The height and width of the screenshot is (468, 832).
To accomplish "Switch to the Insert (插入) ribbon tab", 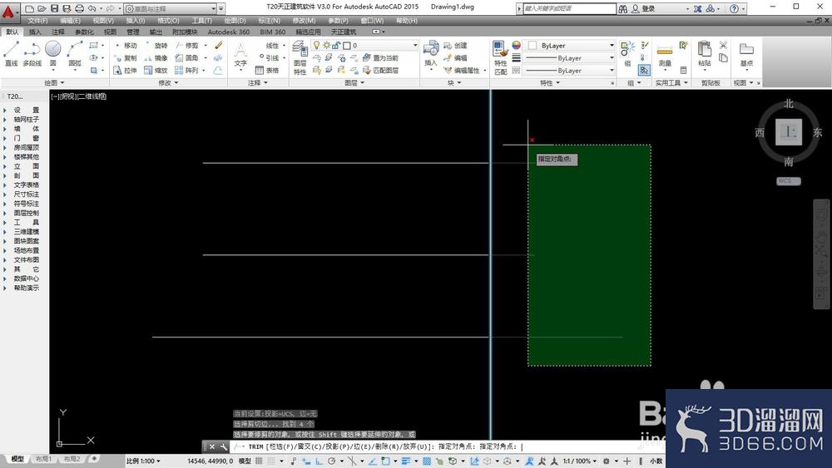I will pos(34,32).
